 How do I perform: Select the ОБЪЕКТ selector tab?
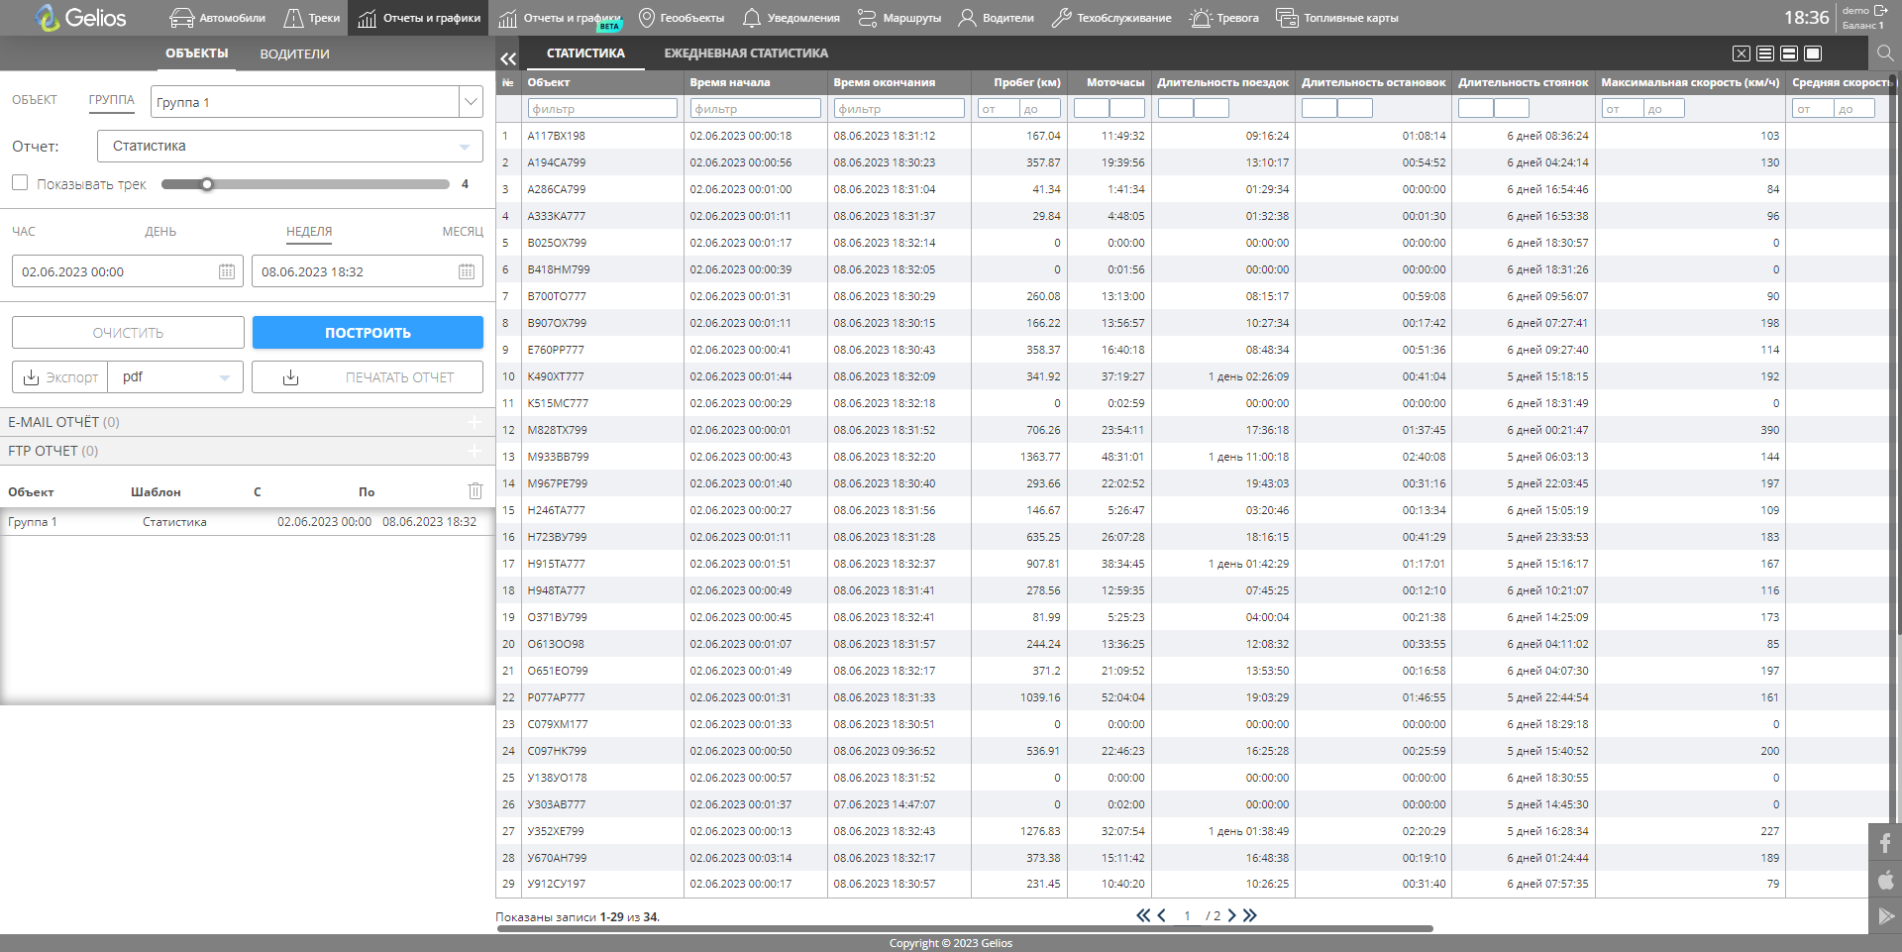point(35,100)
